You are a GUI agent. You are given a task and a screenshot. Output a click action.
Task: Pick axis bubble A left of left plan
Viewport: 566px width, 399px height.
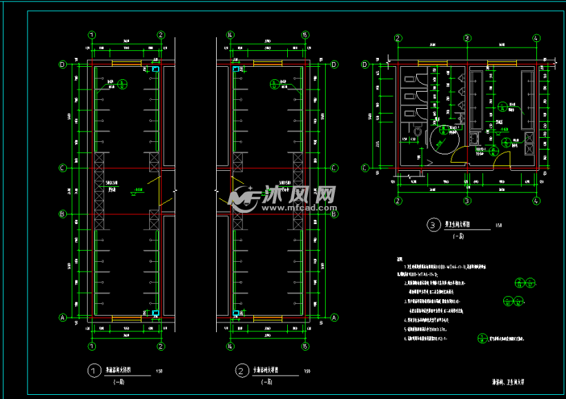63,318
